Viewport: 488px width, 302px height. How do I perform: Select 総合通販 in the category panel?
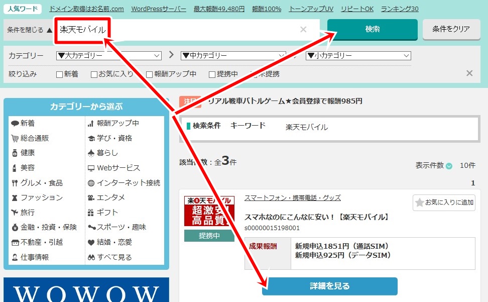pyautogui.click(x=35, y=138)
